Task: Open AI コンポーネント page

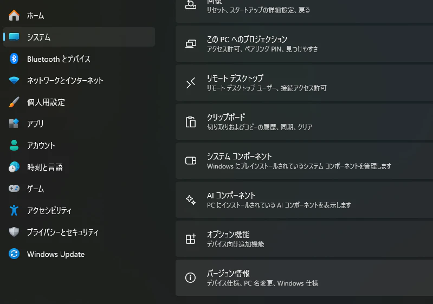Action: [x=305, y=199]
